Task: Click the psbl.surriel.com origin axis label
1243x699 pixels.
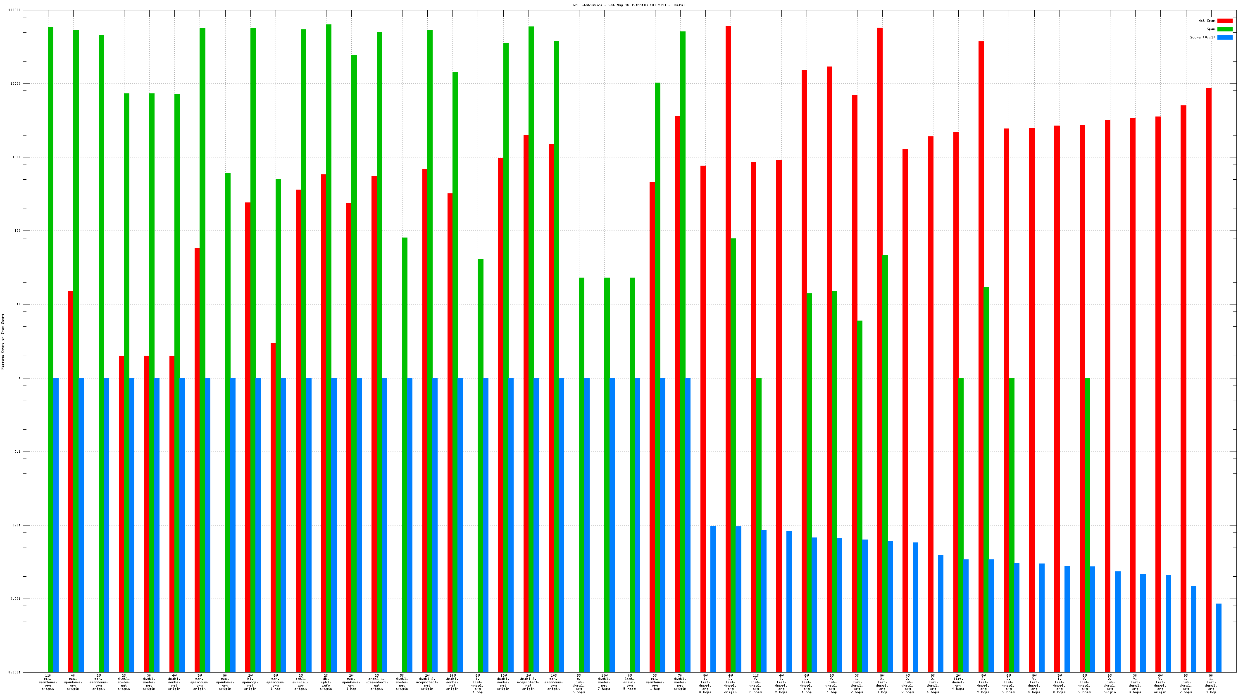Action: (x=300, y=682)
